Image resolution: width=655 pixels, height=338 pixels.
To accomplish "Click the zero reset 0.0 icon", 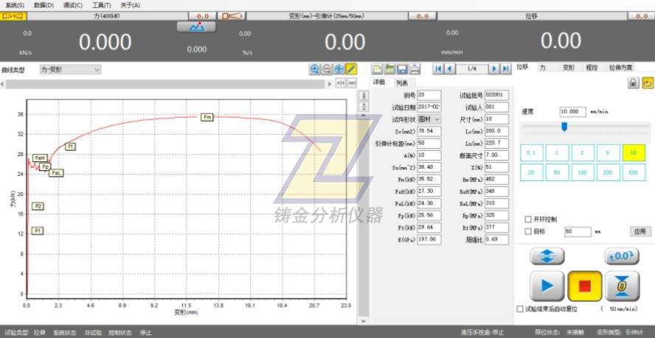I will [x=621, y=256].
